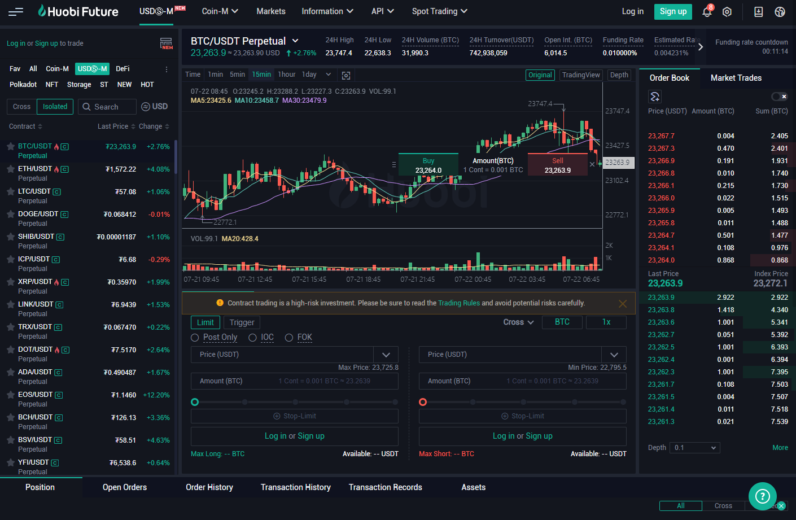Favorite ETH/USDT with its star
The height and width of the screenshot is (520, 796).
click(11, 169)
